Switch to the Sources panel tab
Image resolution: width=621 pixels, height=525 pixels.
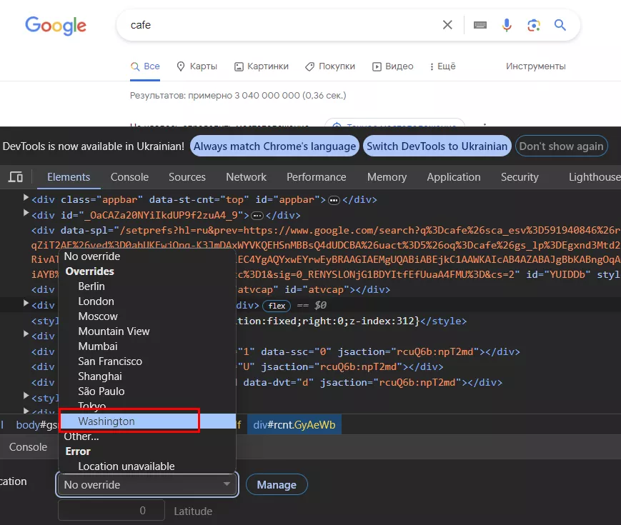tap(187, 177)
